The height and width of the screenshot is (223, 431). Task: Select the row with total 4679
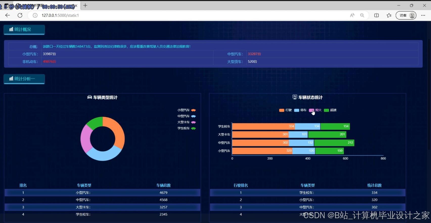pyautogui.click(x=102, y=193)
